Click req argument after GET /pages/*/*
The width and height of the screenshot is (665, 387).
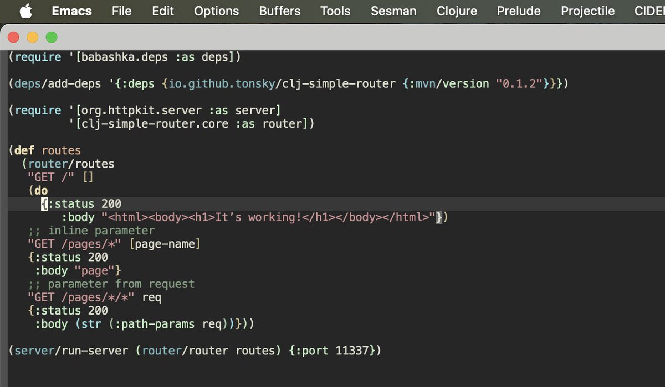pyautogui.click(x=151, y=297)
